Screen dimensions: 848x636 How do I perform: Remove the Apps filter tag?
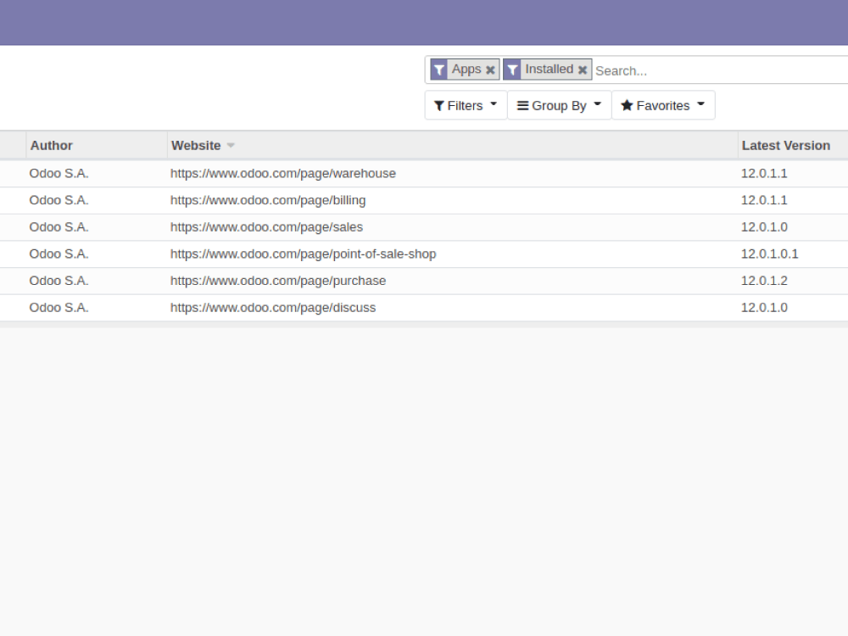click(x=490, y=70)
